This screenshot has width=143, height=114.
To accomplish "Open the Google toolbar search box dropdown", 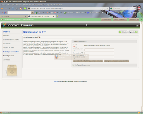I will (32, 13).
